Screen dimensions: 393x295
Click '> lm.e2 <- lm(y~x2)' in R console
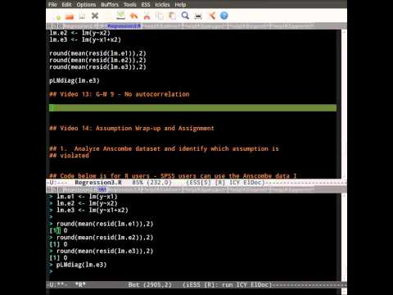point(84,203)
